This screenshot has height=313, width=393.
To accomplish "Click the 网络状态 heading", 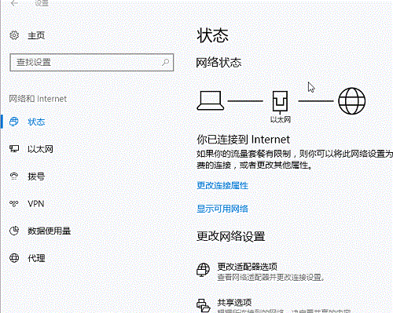I will [219, 63].
